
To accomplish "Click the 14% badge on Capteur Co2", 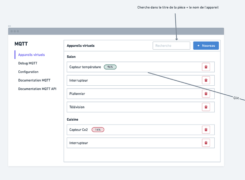I will point(98,130).
